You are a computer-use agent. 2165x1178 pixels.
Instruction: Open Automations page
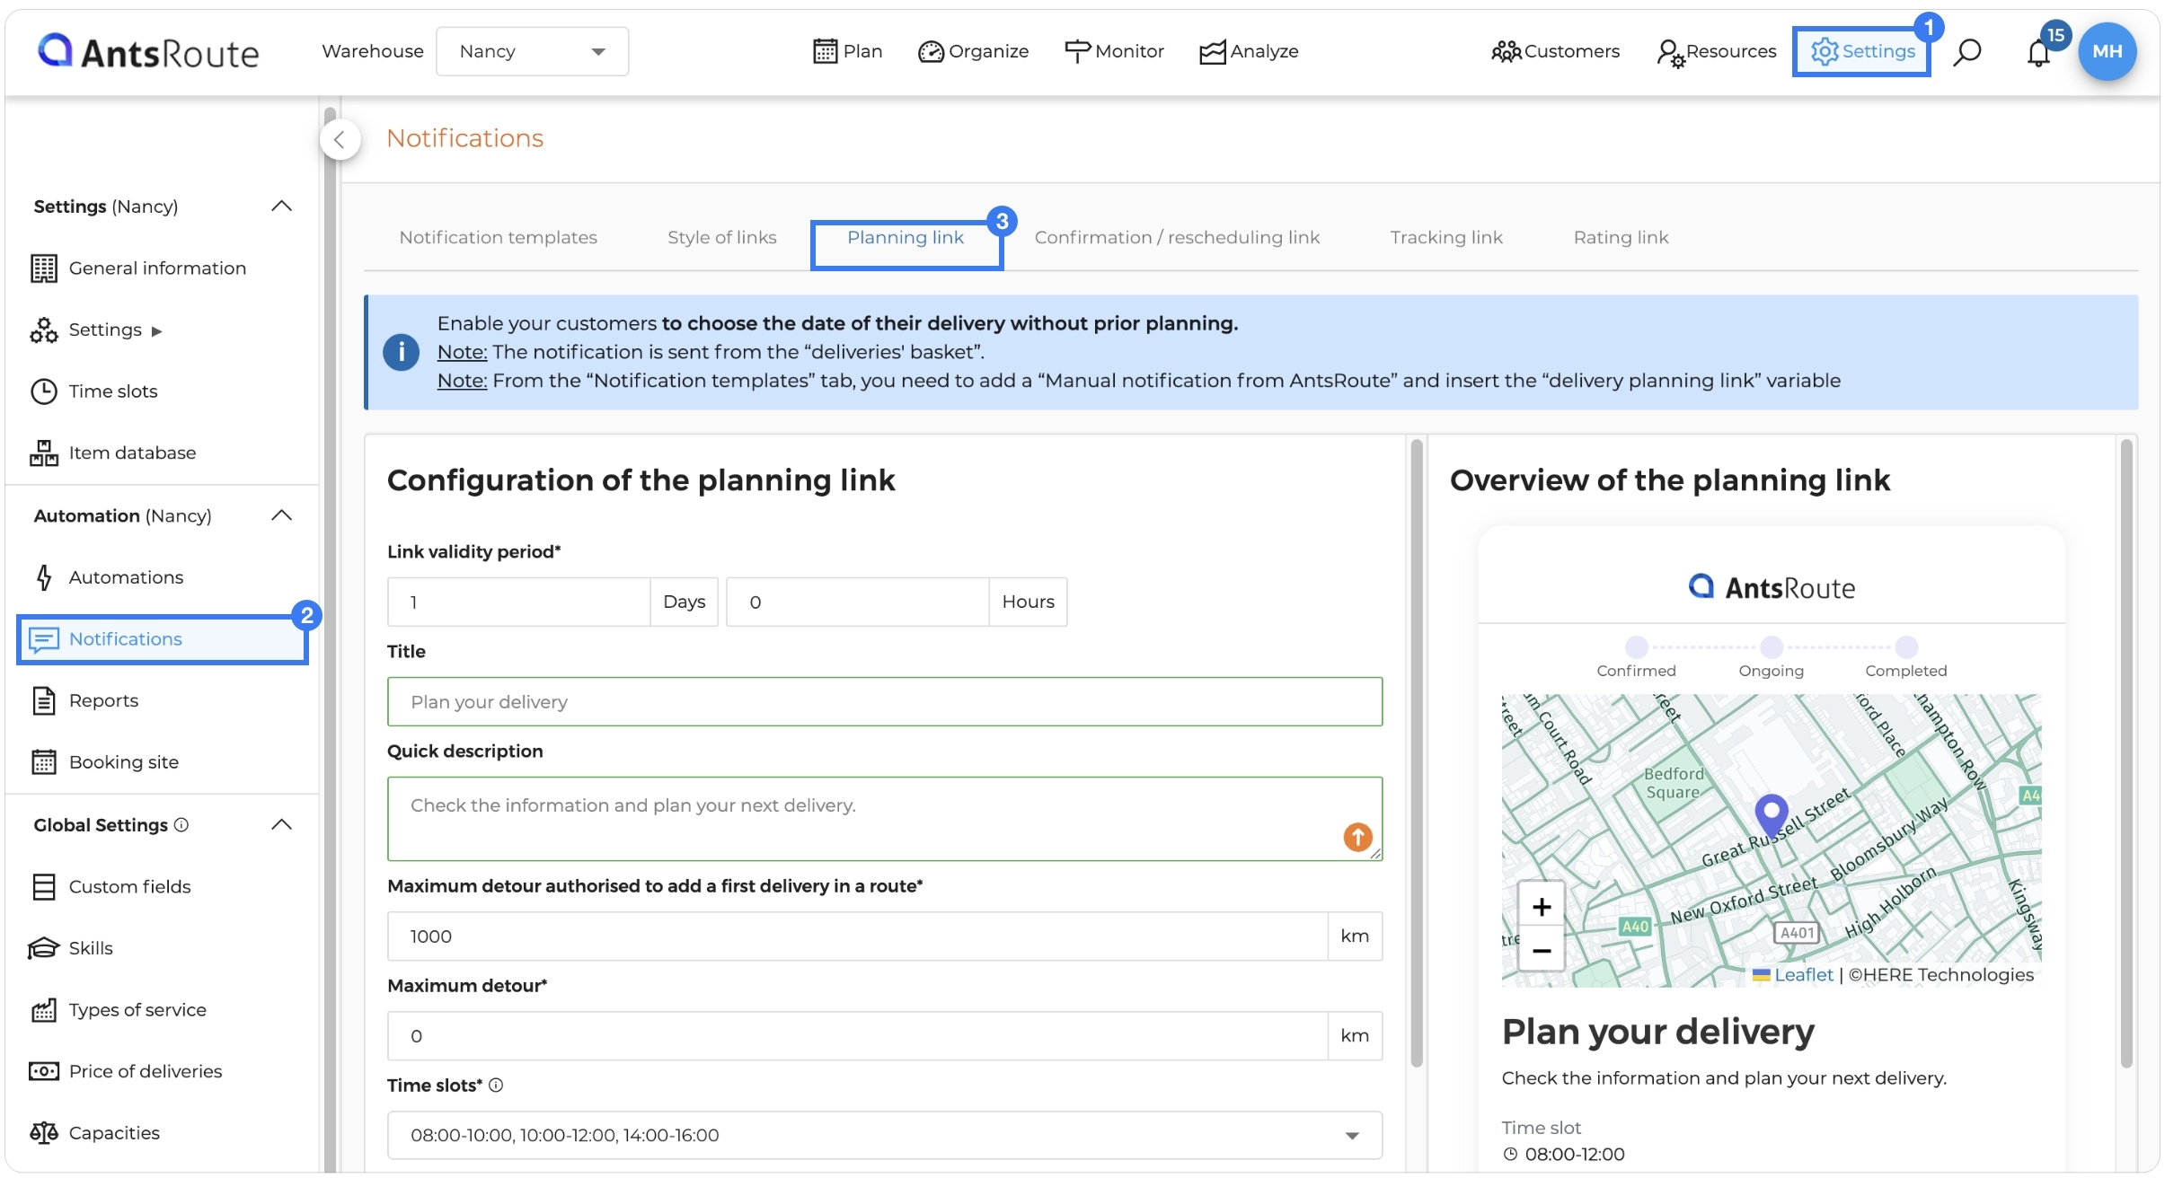(107, 577)
